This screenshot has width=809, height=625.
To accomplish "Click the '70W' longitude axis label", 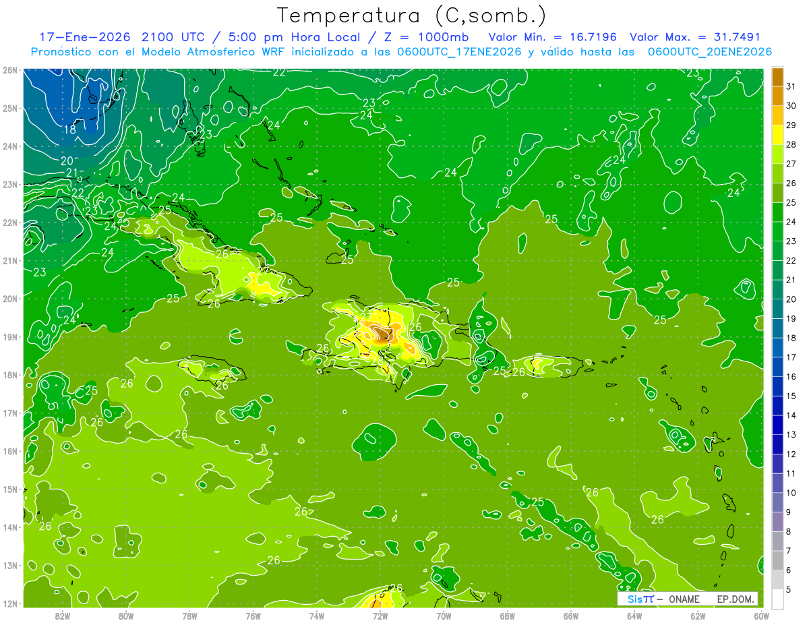I will 444,616.
